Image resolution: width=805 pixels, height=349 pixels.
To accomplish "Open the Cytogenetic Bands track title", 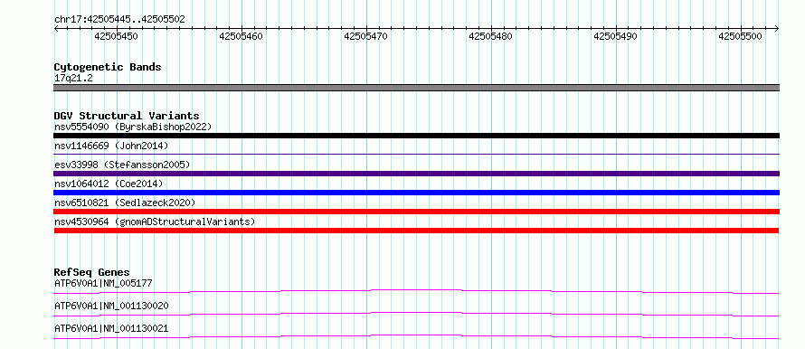I will coord(108,67).
